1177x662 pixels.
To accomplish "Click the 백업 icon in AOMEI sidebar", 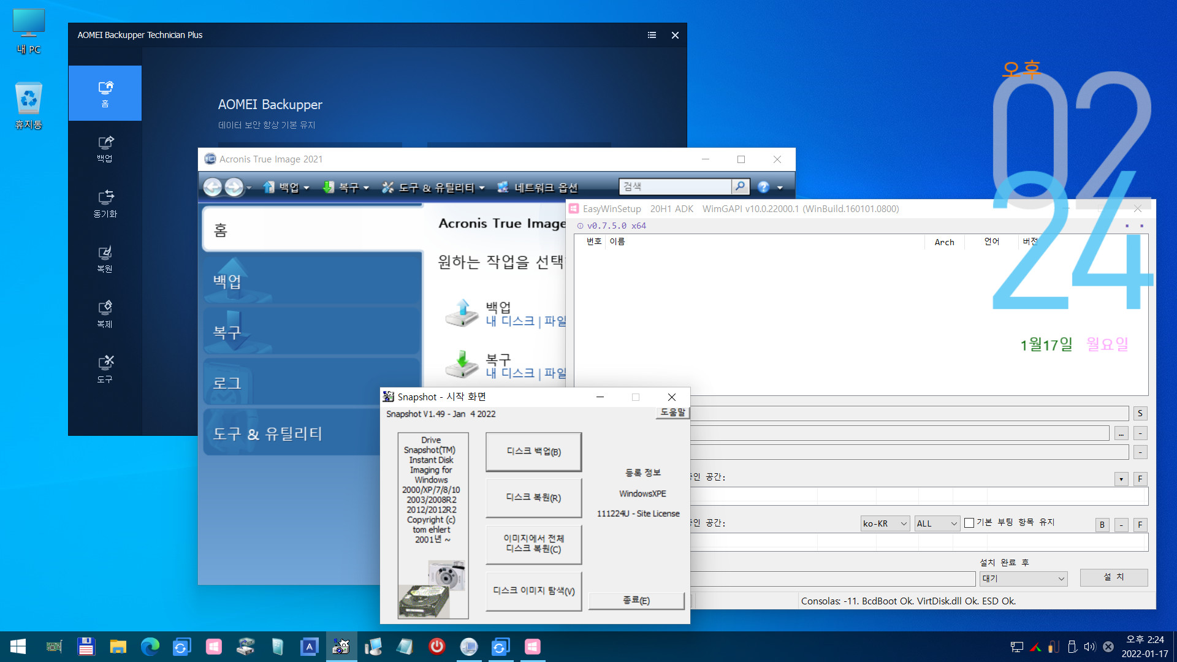I will coord(104,149).
